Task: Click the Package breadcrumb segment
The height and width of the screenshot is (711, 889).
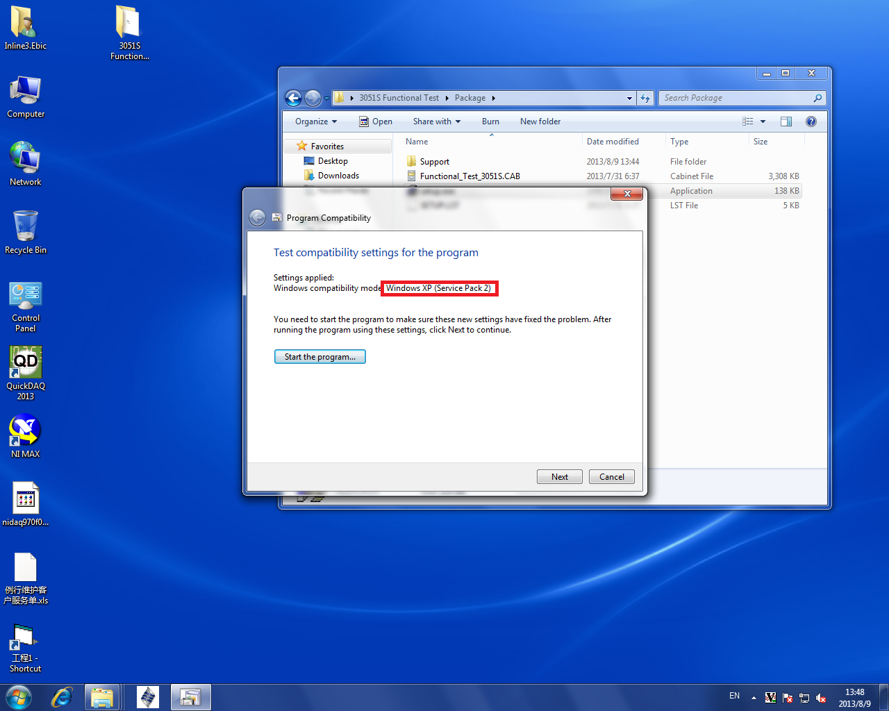Action: 470,98
